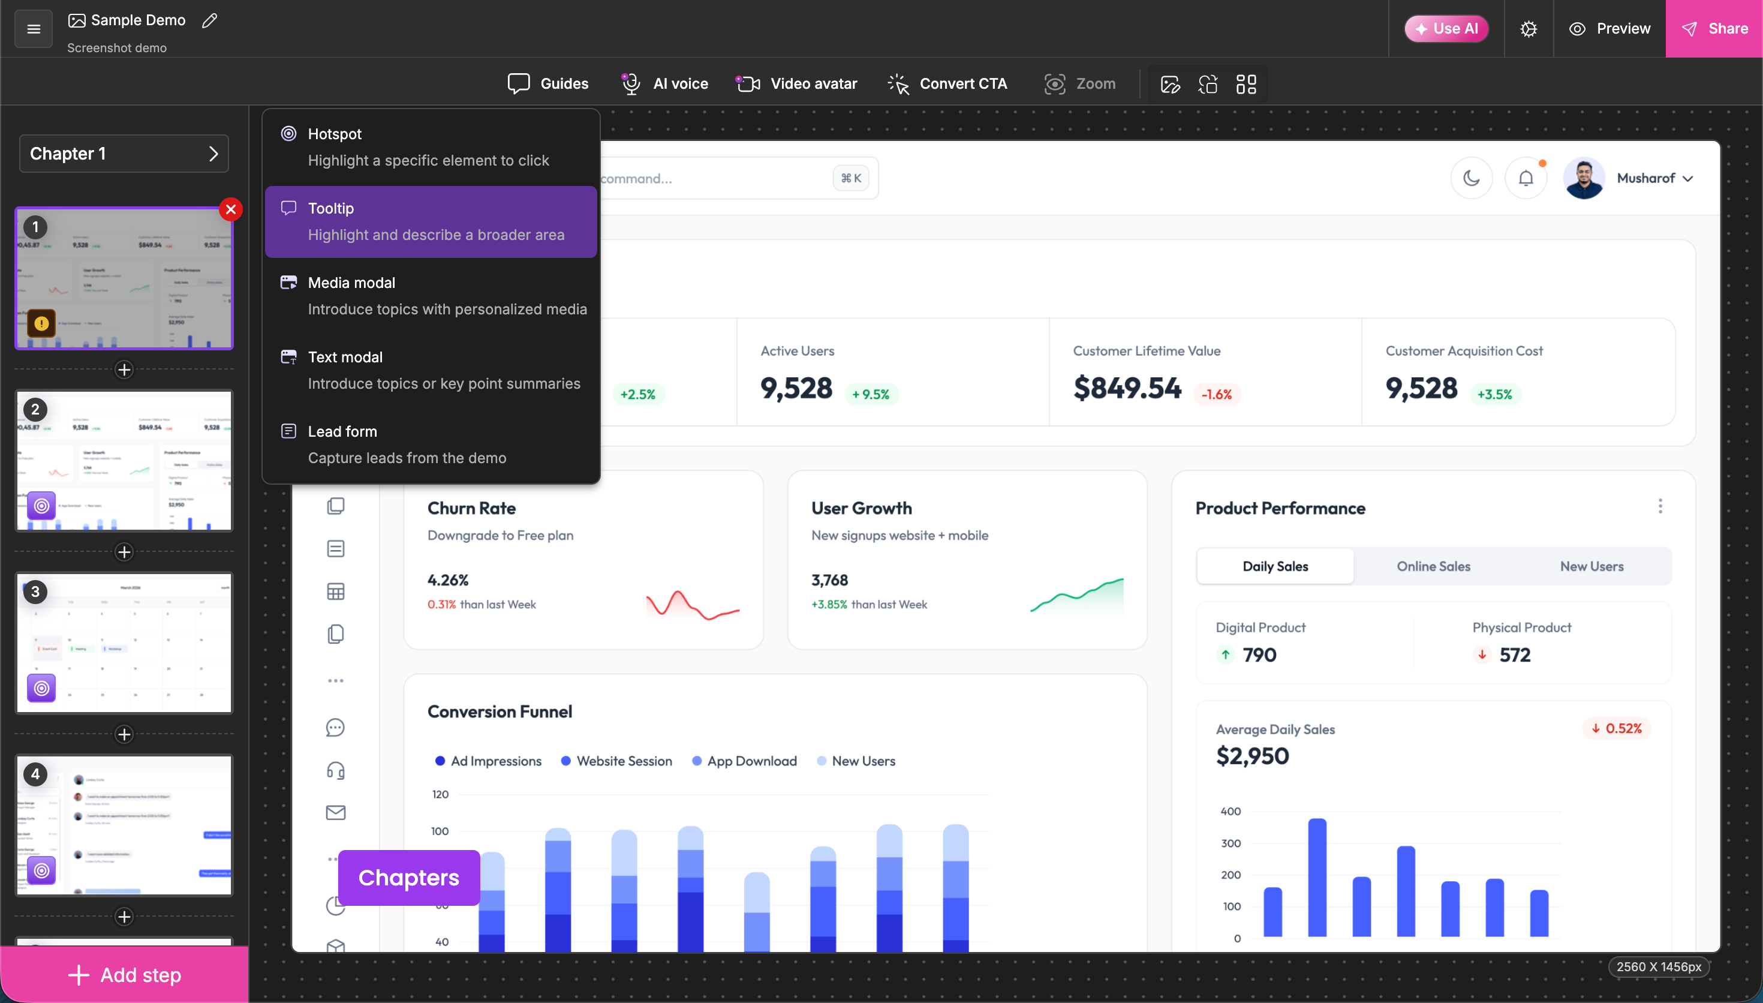The width and height of the screenshot is (1763, 1003).
Task: Click the Zoom tool in the toolbar
Action: tap(1079, 84)
